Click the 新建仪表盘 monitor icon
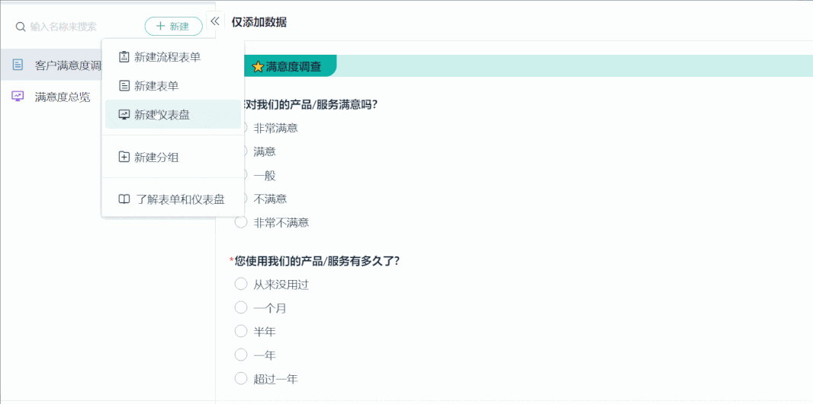This screenshot has height=404, width=813. click(124, 115)
